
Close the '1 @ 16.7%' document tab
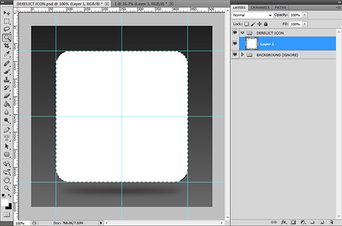172,4
